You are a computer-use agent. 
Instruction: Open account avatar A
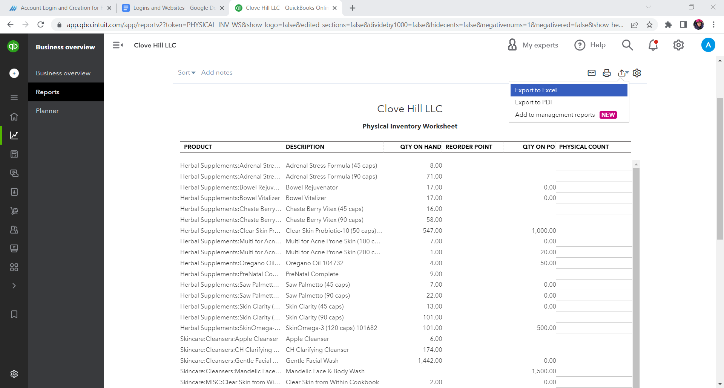[x=708, y=45]
